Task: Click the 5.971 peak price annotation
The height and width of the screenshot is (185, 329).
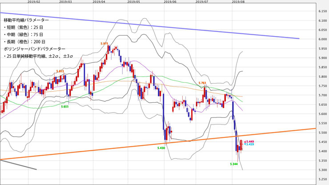Action: 104,44
